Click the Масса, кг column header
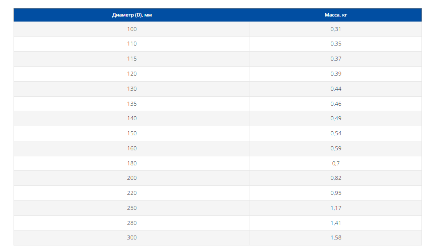 click(x=336, y=15)
